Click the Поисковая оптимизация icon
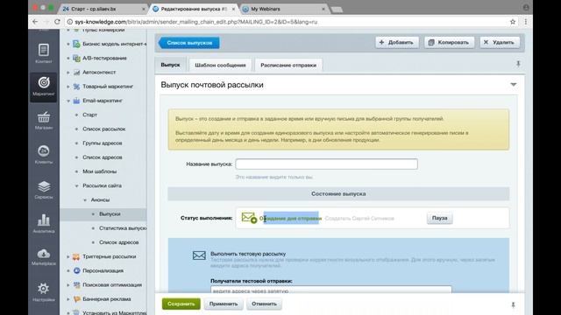 [76, 284]
